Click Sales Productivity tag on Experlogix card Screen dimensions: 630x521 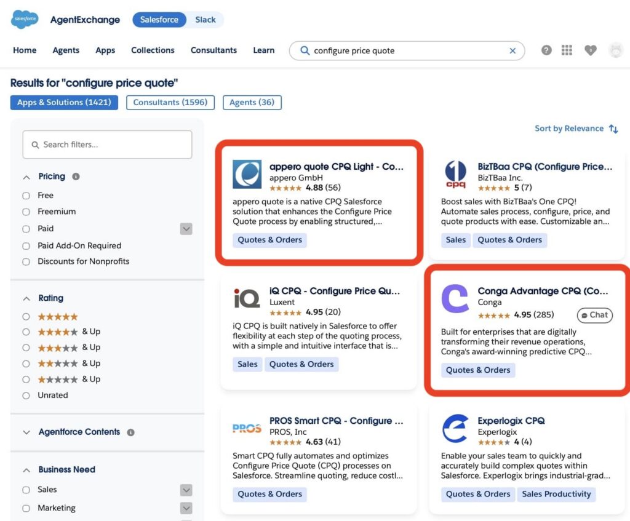click(556, 494)
